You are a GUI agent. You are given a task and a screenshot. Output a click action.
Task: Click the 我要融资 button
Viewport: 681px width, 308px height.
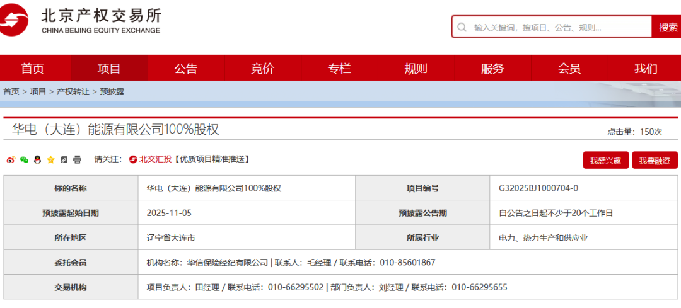(655, 161)
